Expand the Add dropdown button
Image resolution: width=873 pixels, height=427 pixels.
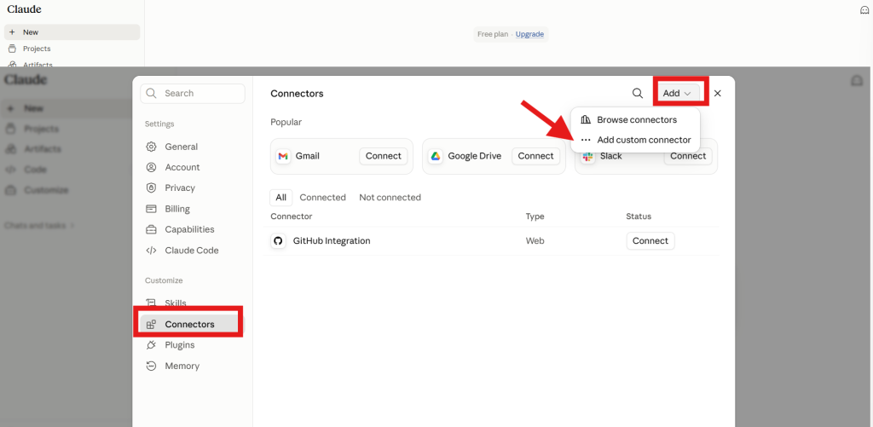click(x=677, y=93)
